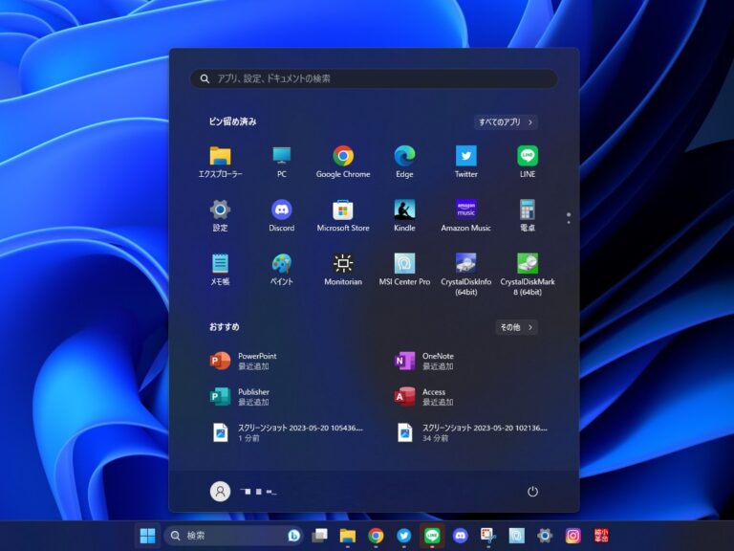The width and height of the screenshot is (734, 551).
Task: Switch to LINE on the taskbar
Action: (x=432, y=536)
